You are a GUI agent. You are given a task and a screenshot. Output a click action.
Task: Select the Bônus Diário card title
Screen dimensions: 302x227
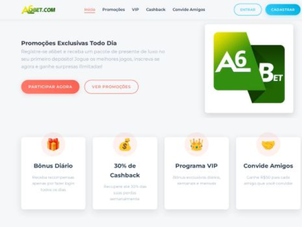tap(53, 166)
